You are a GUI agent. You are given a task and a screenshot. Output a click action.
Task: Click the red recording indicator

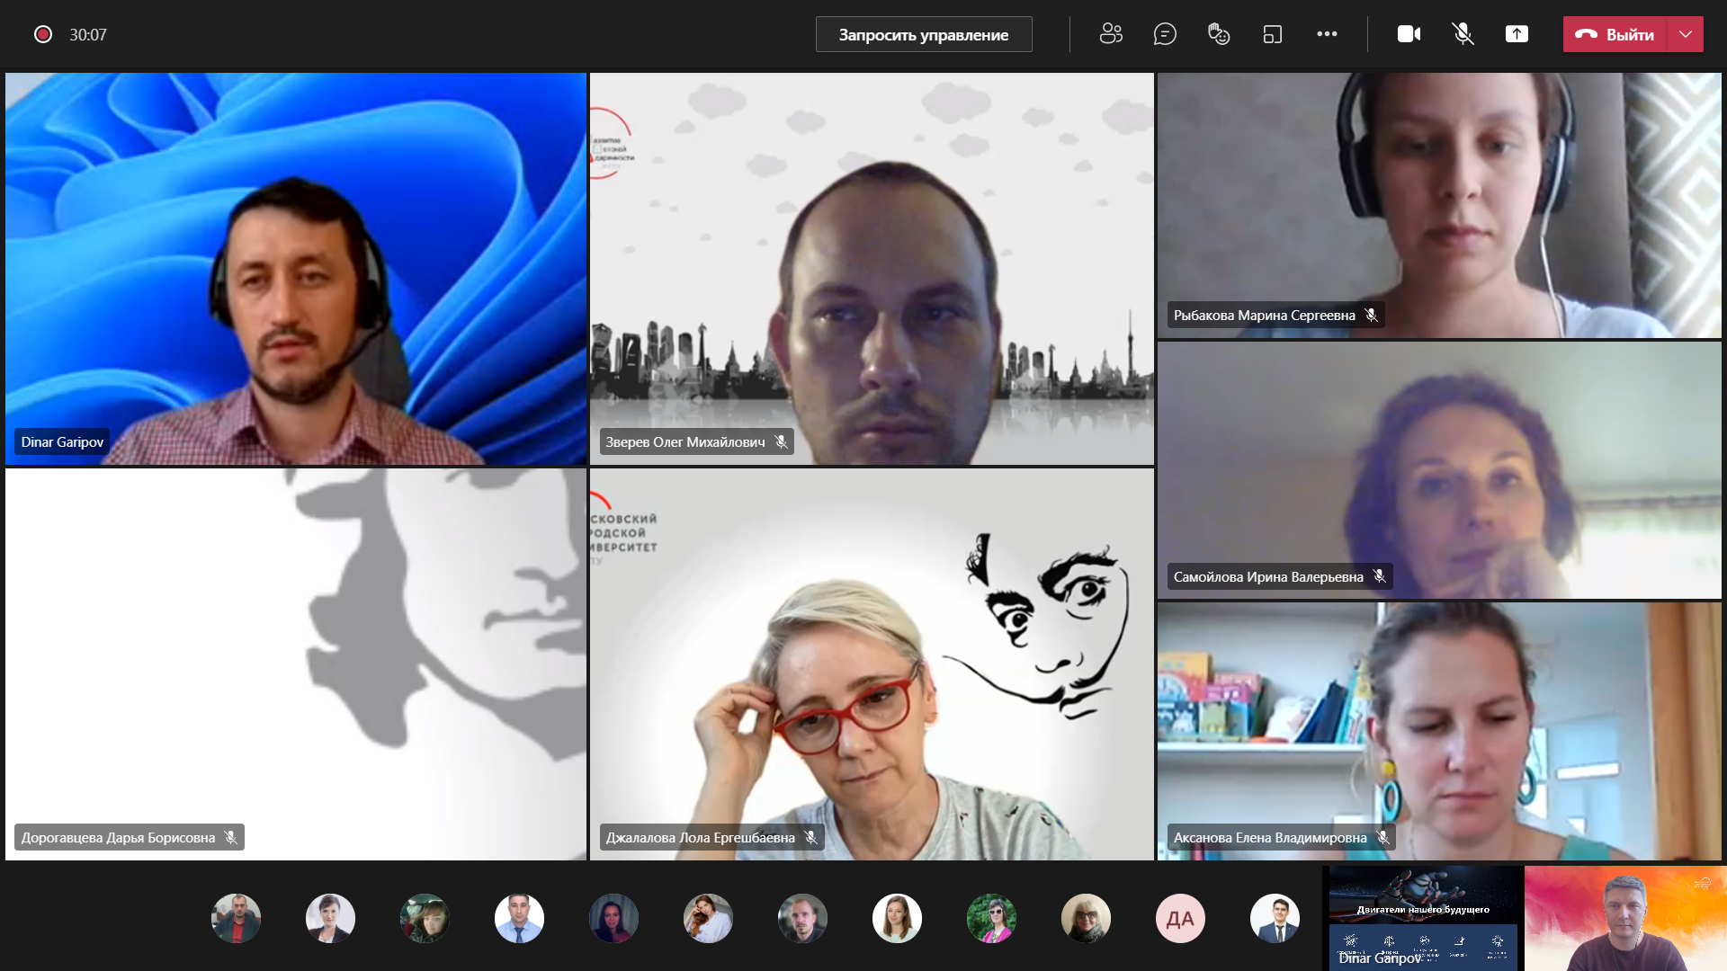pyautogui.click(x=42, y=34)
